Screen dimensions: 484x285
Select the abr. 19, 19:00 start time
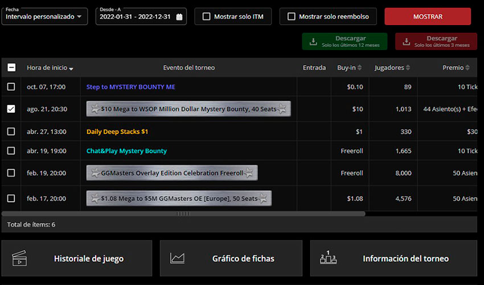point(46,151)
